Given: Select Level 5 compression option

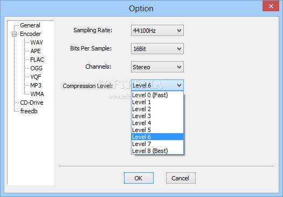Looking at the screenshot, I should (x=157, y=130).
